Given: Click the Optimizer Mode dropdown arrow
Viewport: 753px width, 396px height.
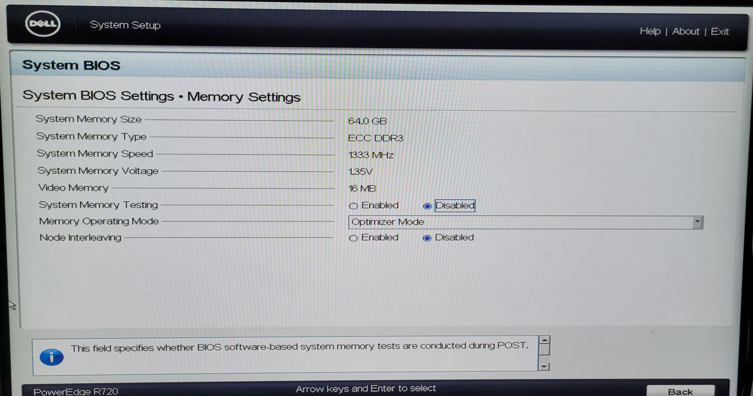Looking at the screenshot, I should point(698,222).
